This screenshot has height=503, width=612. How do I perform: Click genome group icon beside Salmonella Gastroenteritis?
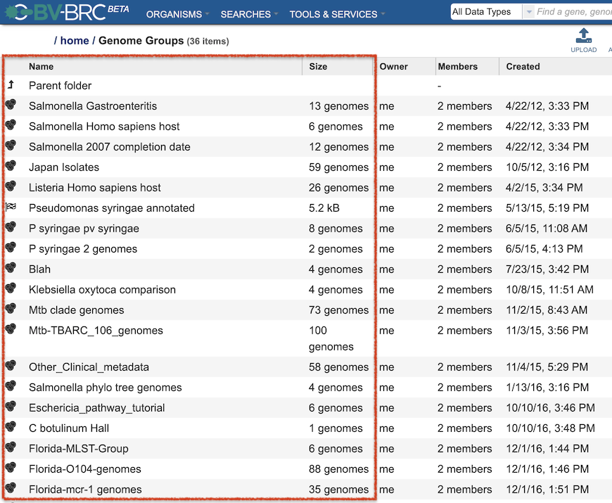pyautogui.click(x=11, y=105)
